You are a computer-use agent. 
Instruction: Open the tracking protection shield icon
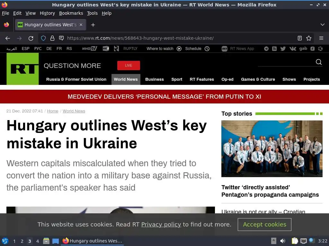tap(43, 38)
